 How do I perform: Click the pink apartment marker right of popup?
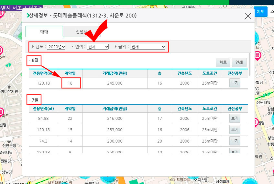[257, 55]
